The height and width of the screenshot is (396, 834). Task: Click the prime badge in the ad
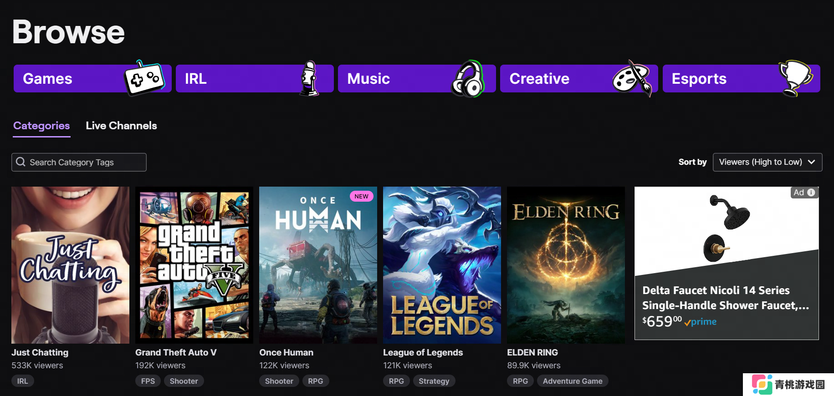pyautogui.click(x=701, y=322)
